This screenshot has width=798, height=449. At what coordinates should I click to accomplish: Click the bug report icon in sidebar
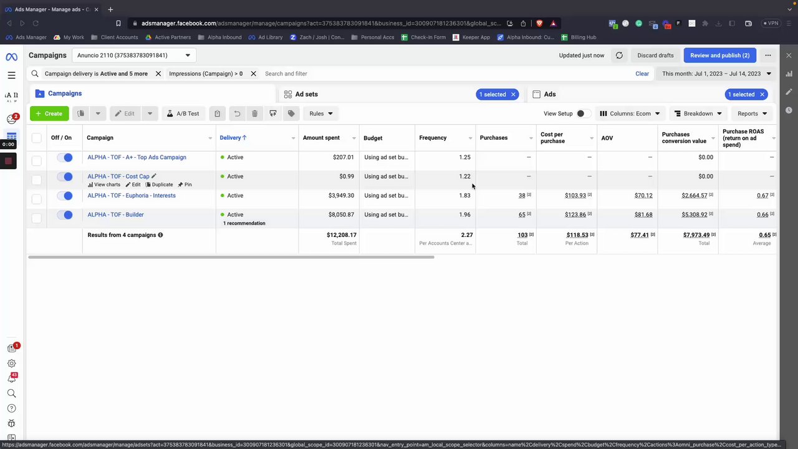coord(11,423)
